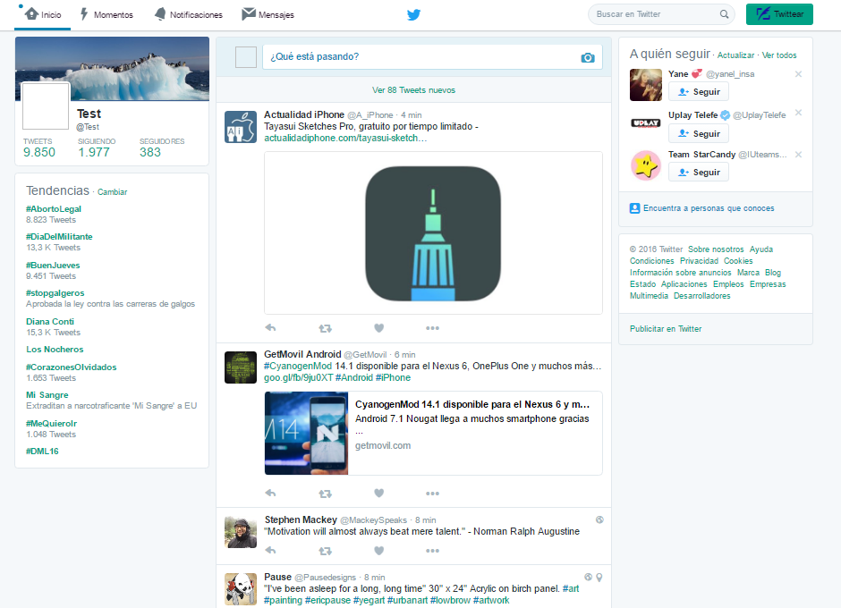The image size is (841, 608).
Task: Open the Tayasui Sketches app image
Action: click(x=433, y=233)
